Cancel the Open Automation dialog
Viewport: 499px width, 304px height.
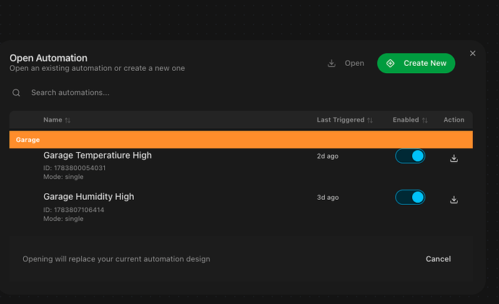[438, 258]
